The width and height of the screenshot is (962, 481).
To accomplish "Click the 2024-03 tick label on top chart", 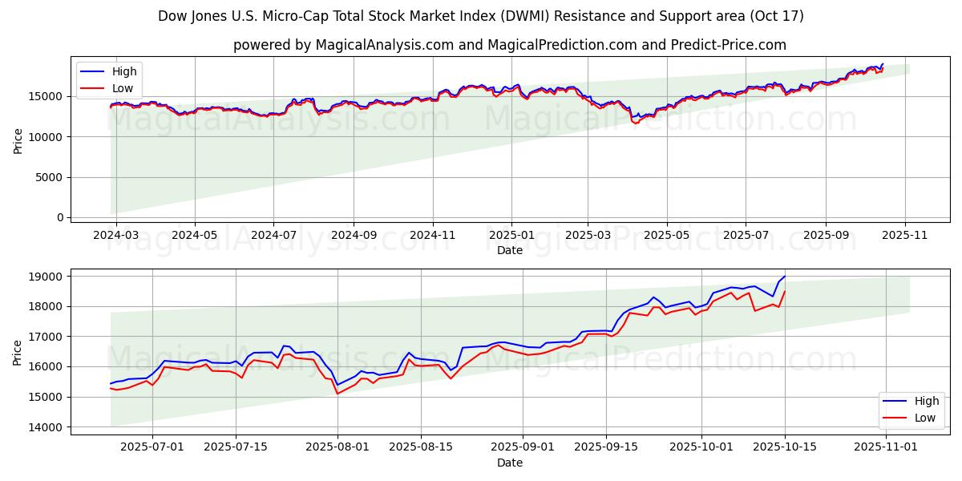I will click(116, 235).
